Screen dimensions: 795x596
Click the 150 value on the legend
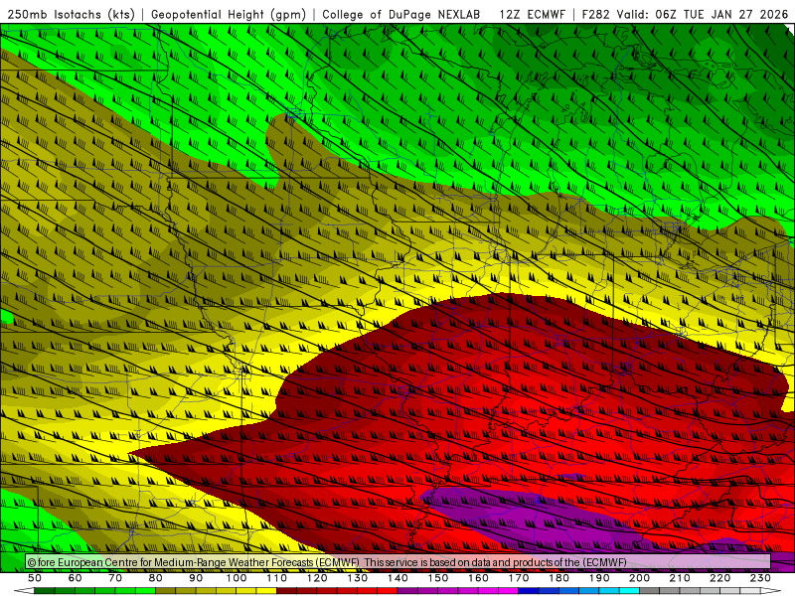438,578
